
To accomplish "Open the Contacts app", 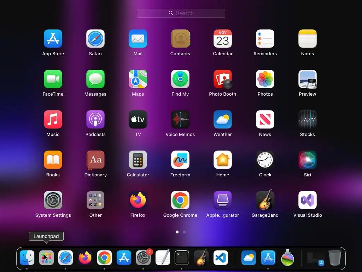I will (180, 39).
